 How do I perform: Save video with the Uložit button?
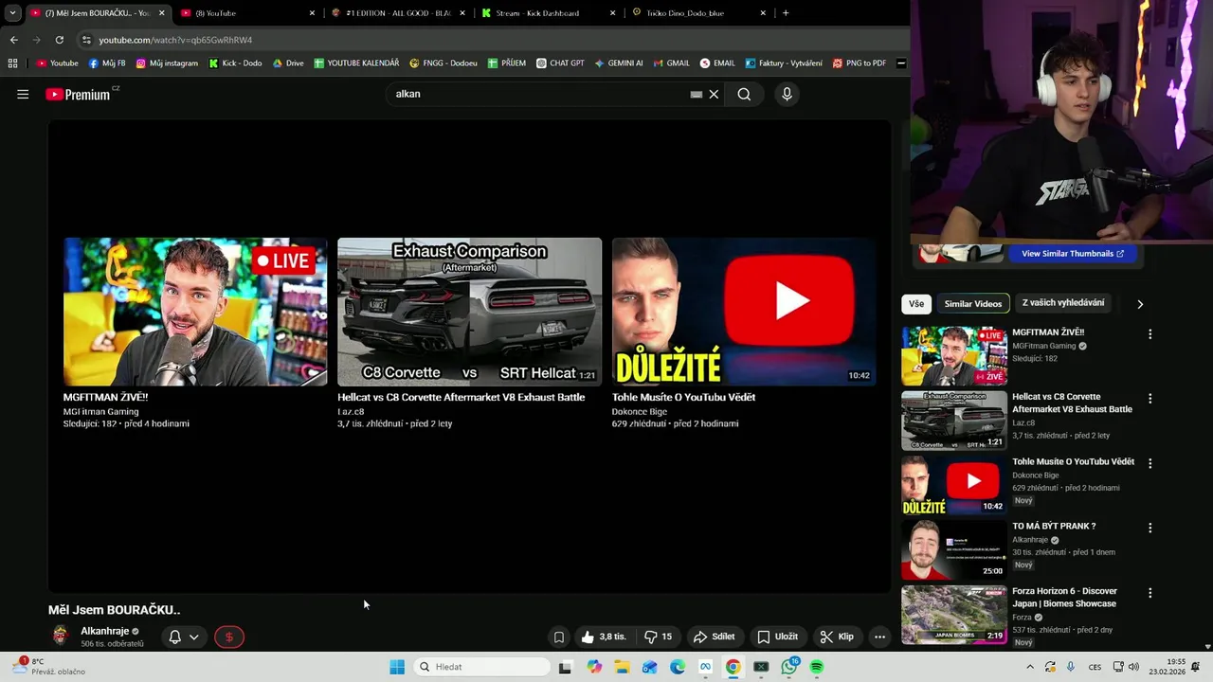(778, 637)
